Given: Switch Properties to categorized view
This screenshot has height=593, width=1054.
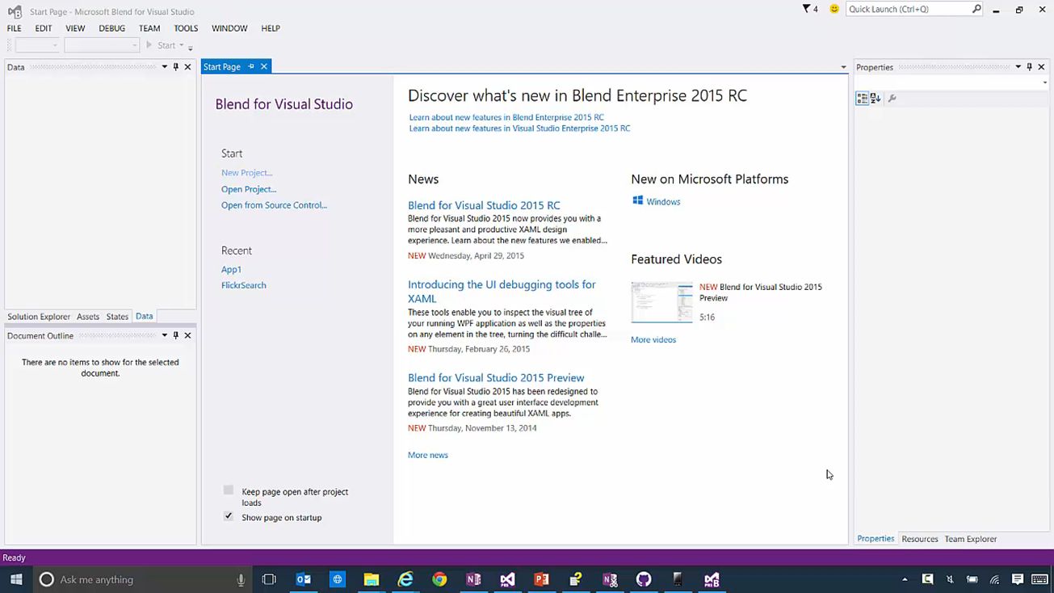Looking at the screenshot, I should [862, 99].
